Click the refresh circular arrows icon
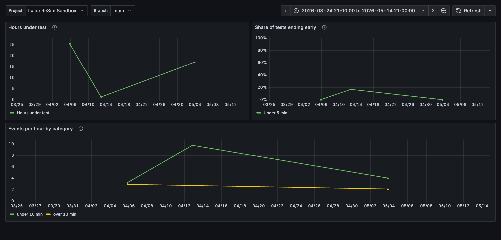501x240 pixels. pos(458,11)
